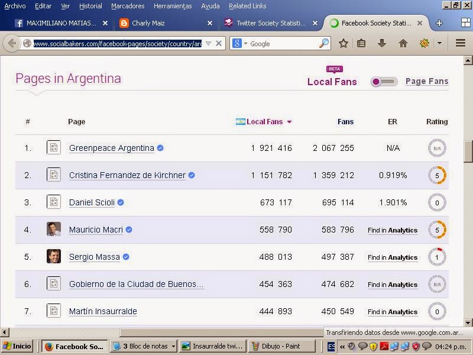Click the bookmark star icon

click(344, 43)
